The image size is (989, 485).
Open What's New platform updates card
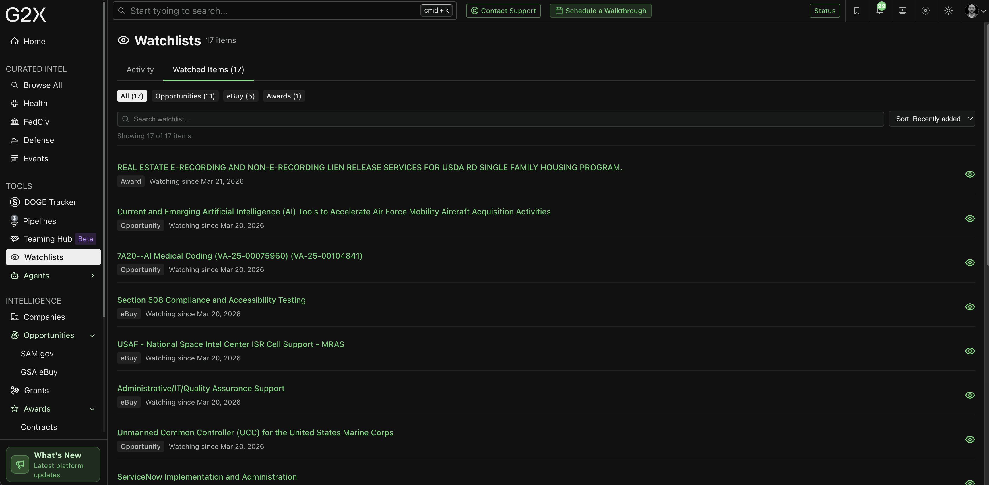point(53,464)
